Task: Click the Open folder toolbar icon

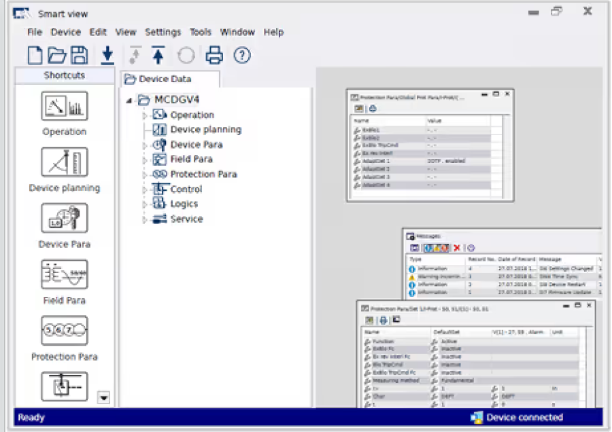Action: coord(56,55)
